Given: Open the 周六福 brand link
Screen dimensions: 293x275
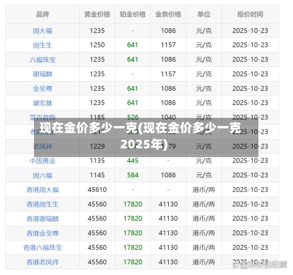Looking at the screenshot, I should (42, 175).
